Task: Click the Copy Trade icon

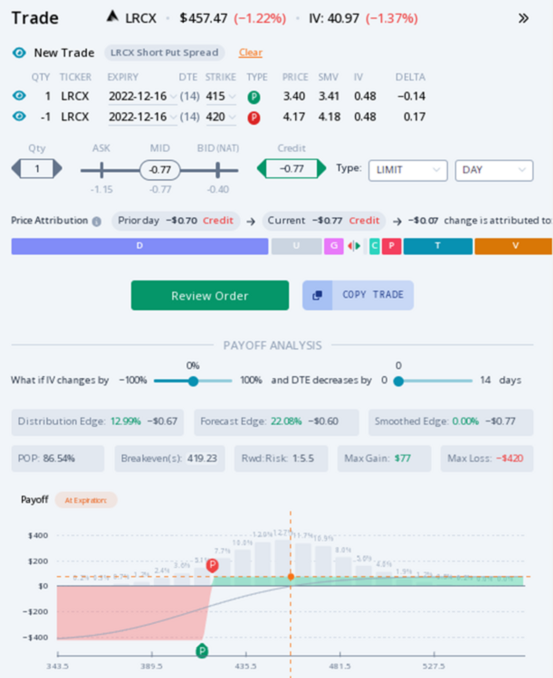Action: [x=317, y=295]
